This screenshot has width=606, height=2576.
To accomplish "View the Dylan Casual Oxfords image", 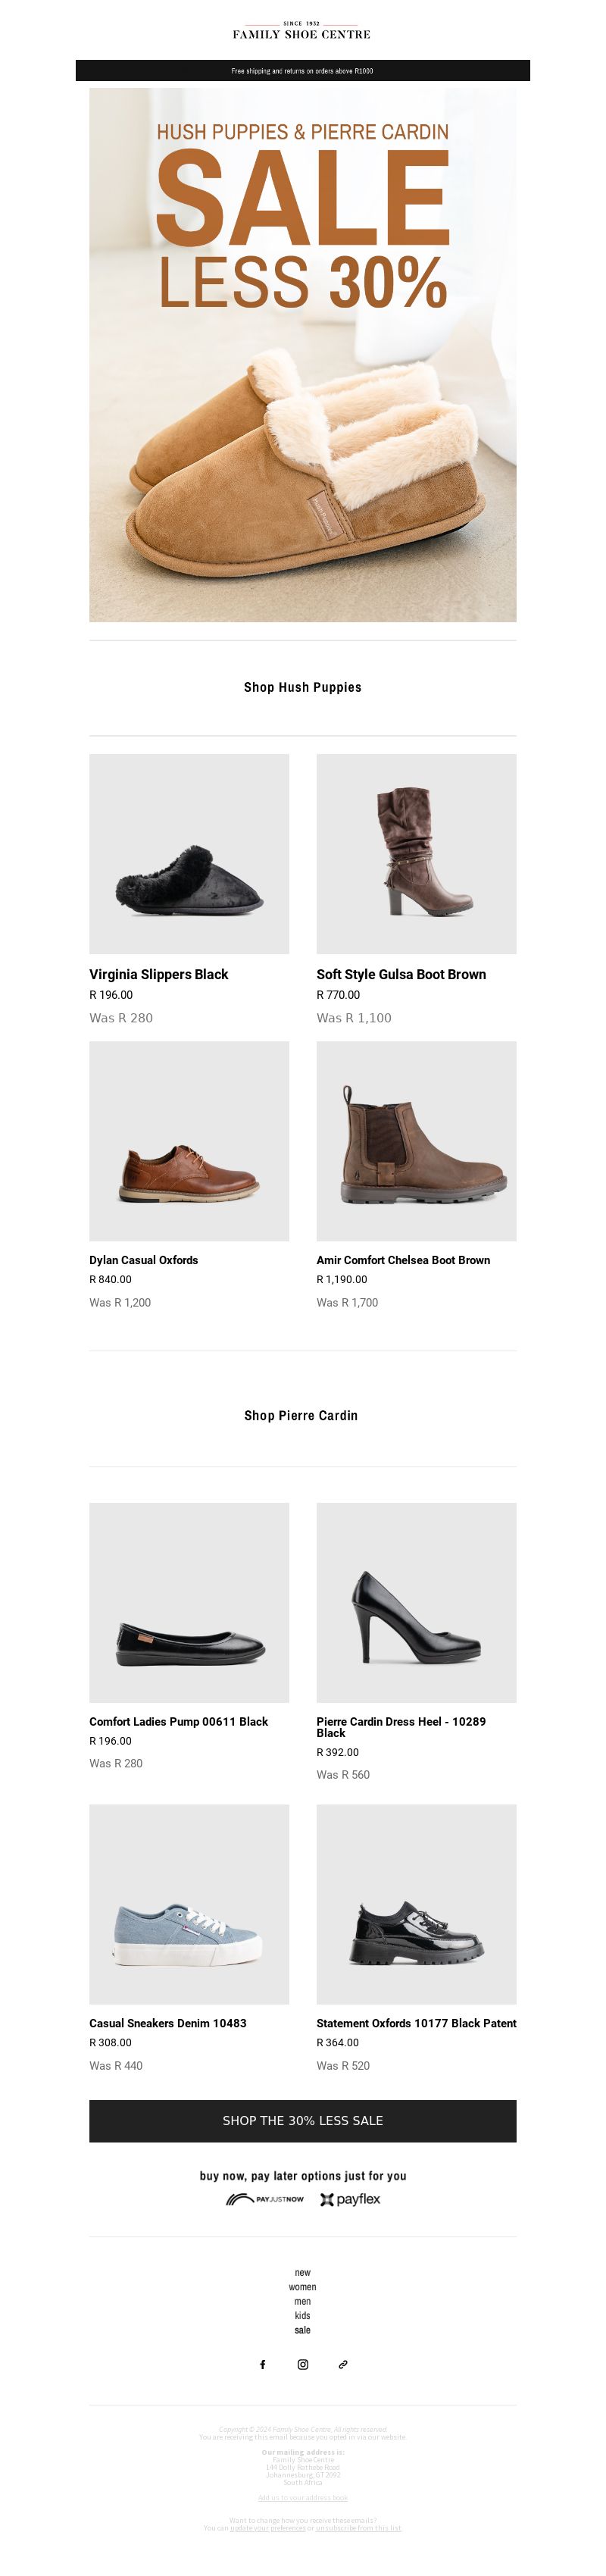I will tap(189, 1141).
